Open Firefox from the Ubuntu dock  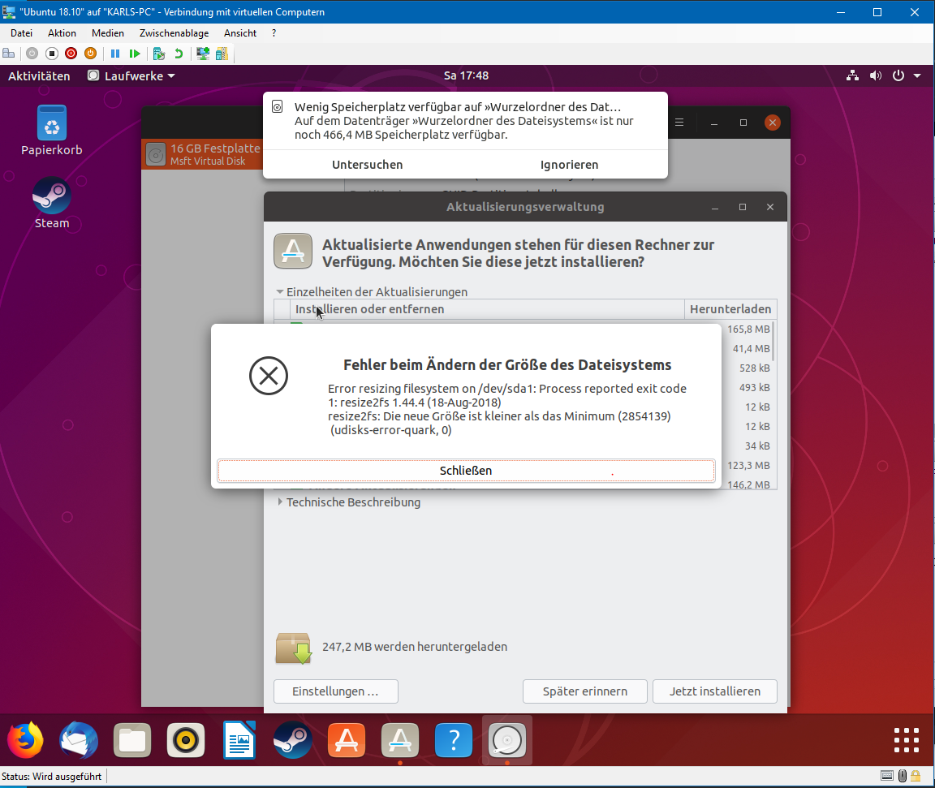25,740
